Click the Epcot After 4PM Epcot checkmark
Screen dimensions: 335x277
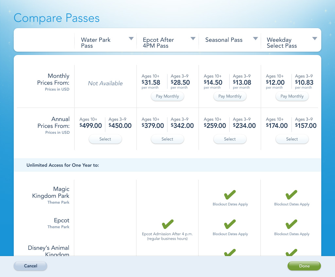pos(167,225)
